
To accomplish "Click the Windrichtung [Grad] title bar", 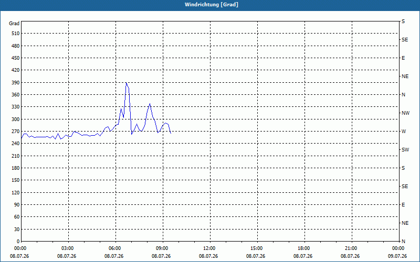I will [x=210, y=5].
